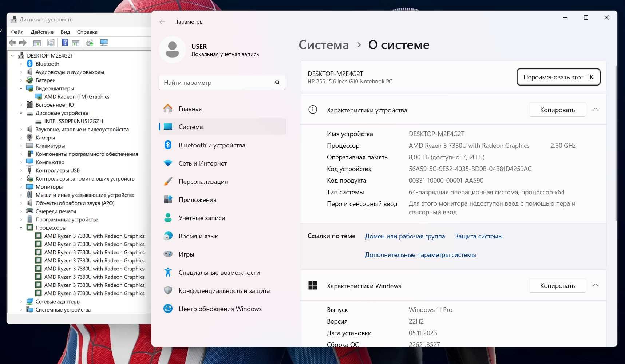
Task: Expand the Аудиовходы и аудиовыходы tree node
Action: [x=21, y=72]
